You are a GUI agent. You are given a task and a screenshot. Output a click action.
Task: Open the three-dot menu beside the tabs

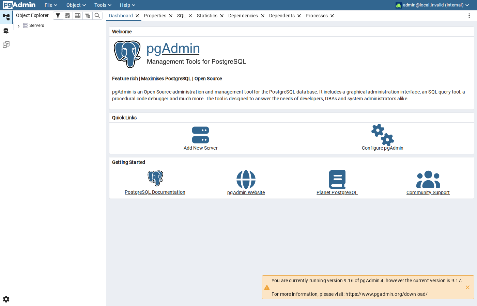coord(469,16)
